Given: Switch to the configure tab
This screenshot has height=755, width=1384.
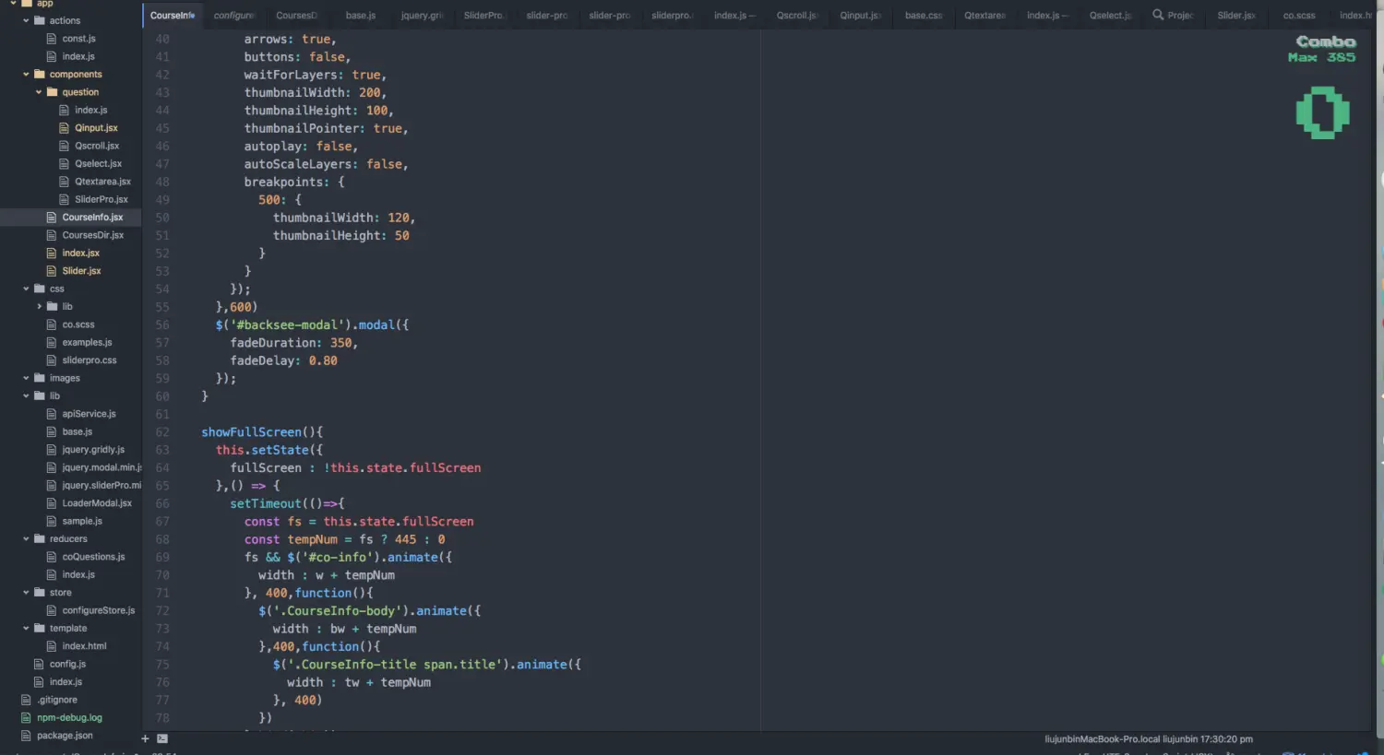Looking at the screenshot, I should (234, 16).
